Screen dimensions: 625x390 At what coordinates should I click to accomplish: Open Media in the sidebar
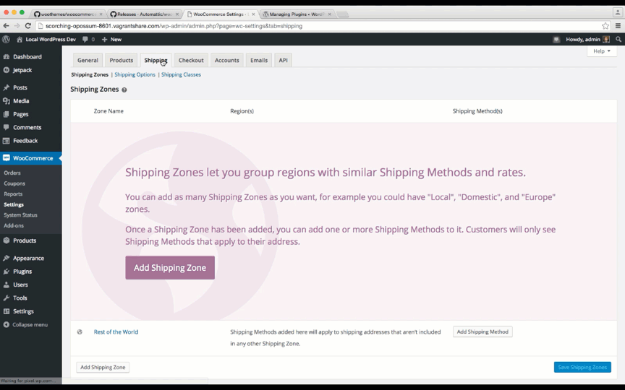30,101
